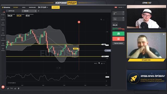
Task: Click the yellow $54,30 expected income value
Action: pyautogui.click(x=19, y=16)
